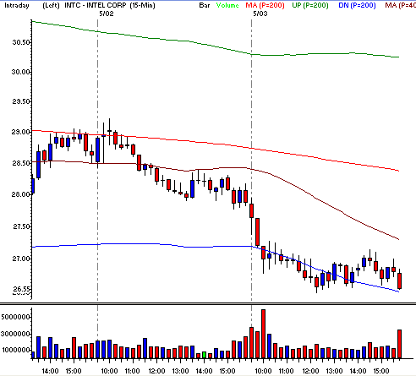This screenshot has width=416, height=376.
Task: Click the 27.50 price axis label
Action: (x=22, y=226)
